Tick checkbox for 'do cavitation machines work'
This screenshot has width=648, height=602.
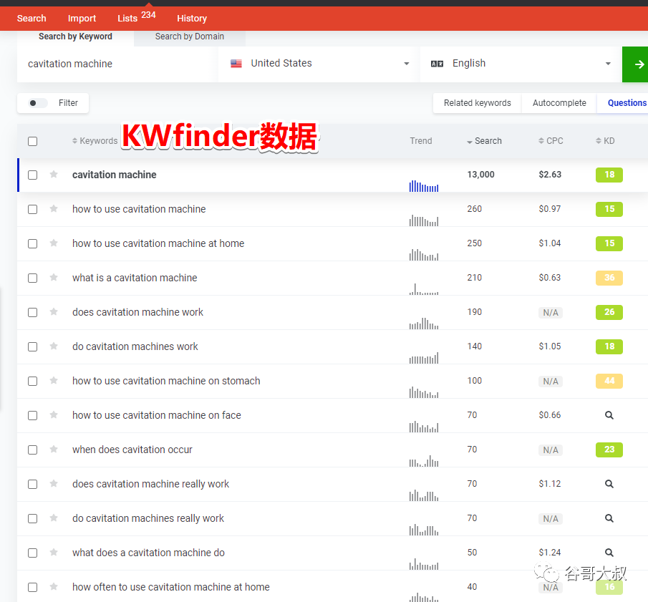pos(33,346)
